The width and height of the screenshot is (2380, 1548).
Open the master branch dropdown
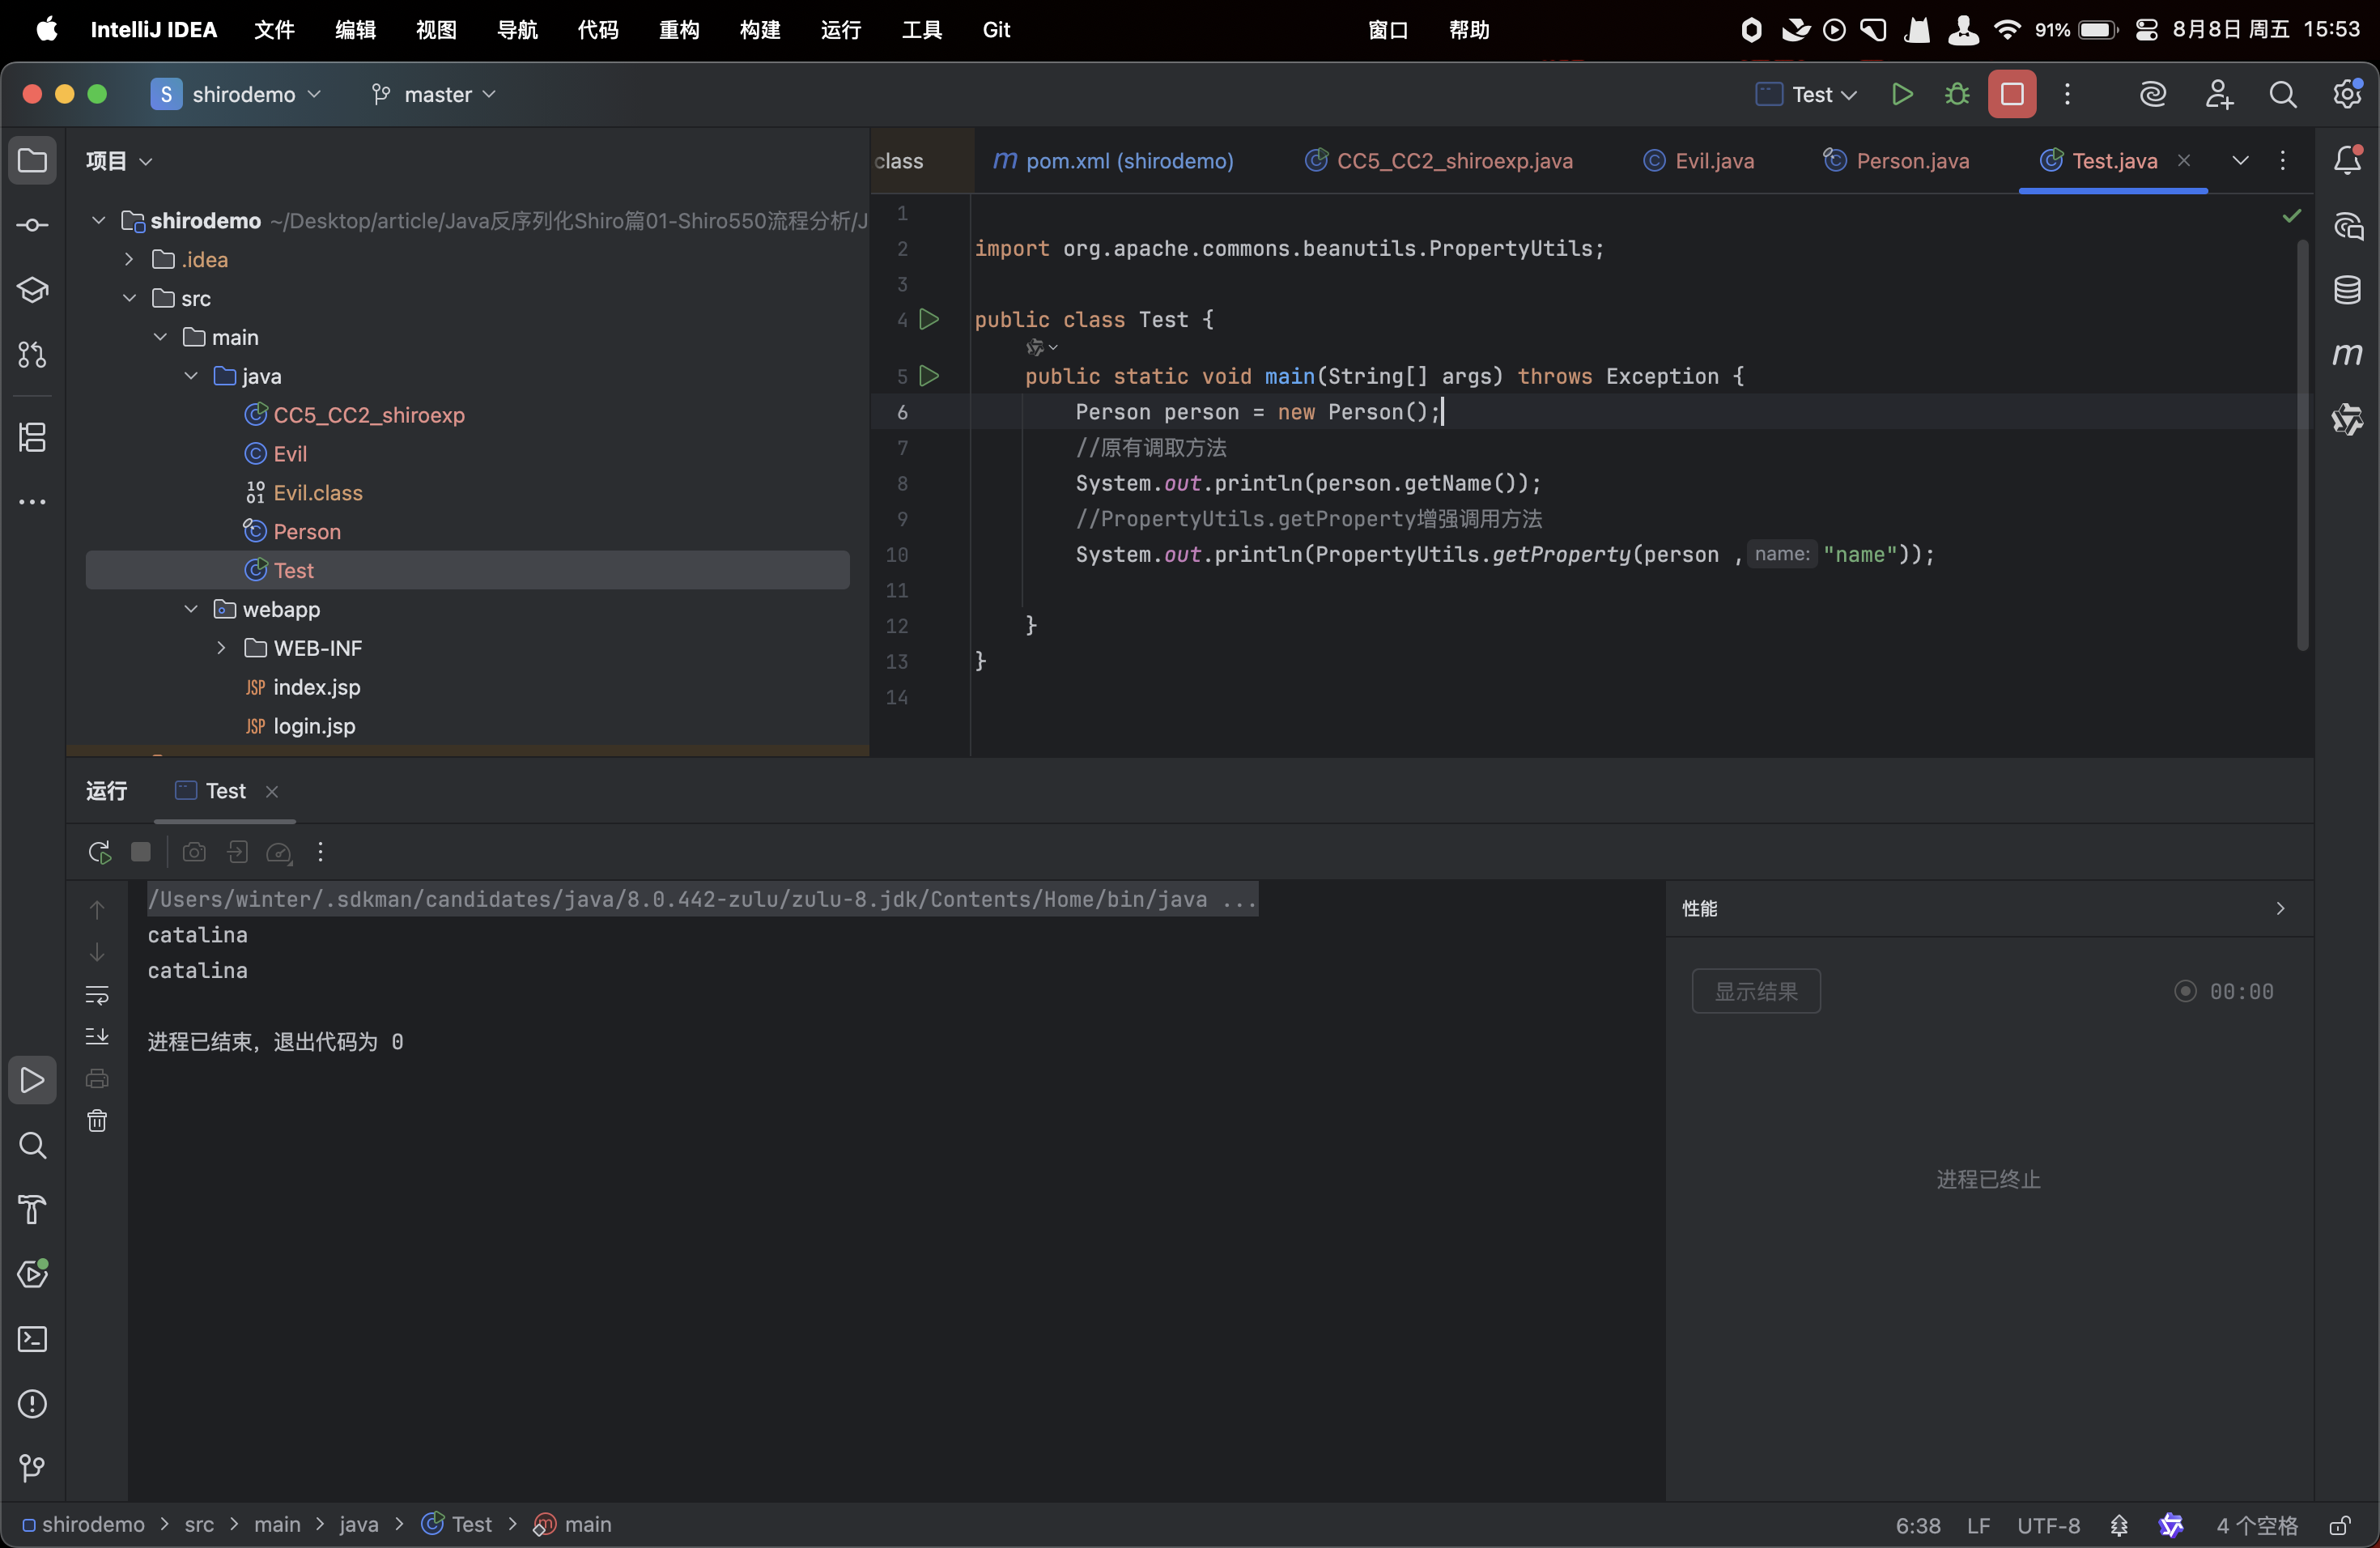pyautogui.click(x=434, y=94)
